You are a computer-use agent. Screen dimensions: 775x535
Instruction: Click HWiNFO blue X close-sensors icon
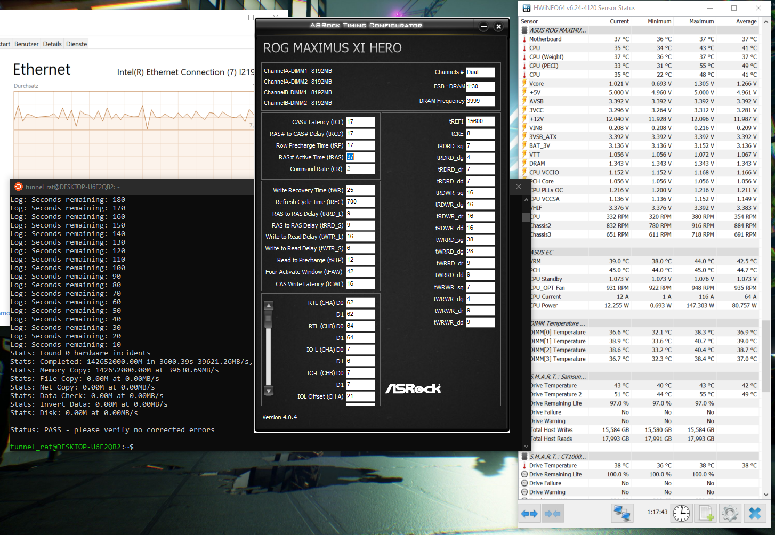click(x=755, y=513)
